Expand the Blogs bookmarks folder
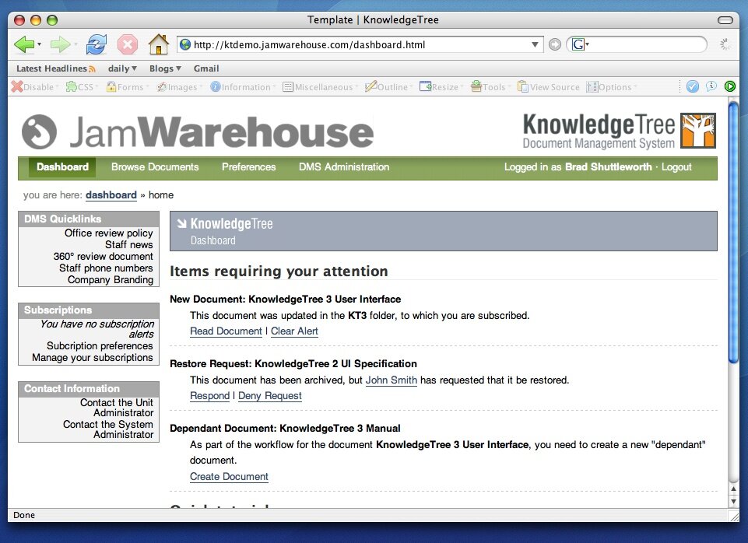This screenshot has width=748, height=543. coord(165,68)
